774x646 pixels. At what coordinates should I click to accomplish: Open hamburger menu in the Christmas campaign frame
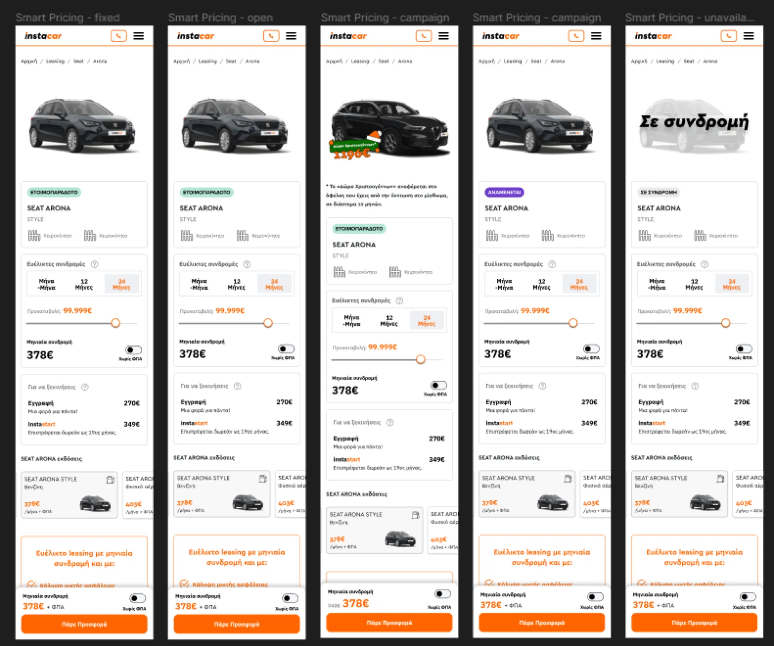point(444,36)
